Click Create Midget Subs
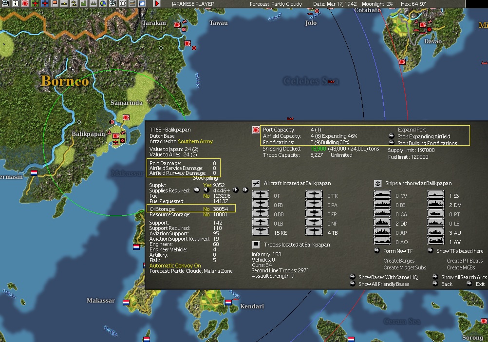The width and height of the screenshot is (488, 342). [x=405, y=267]
